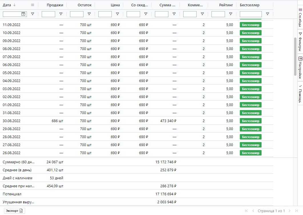
Task: Click Бестселлер badge for 30.08.2022 row
Action: point(251,121)
